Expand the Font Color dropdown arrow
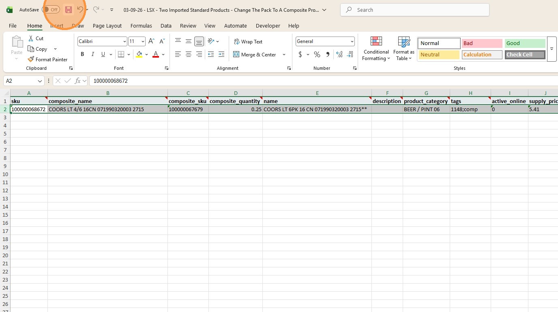 pyautogui.click(x=163, y=54)
